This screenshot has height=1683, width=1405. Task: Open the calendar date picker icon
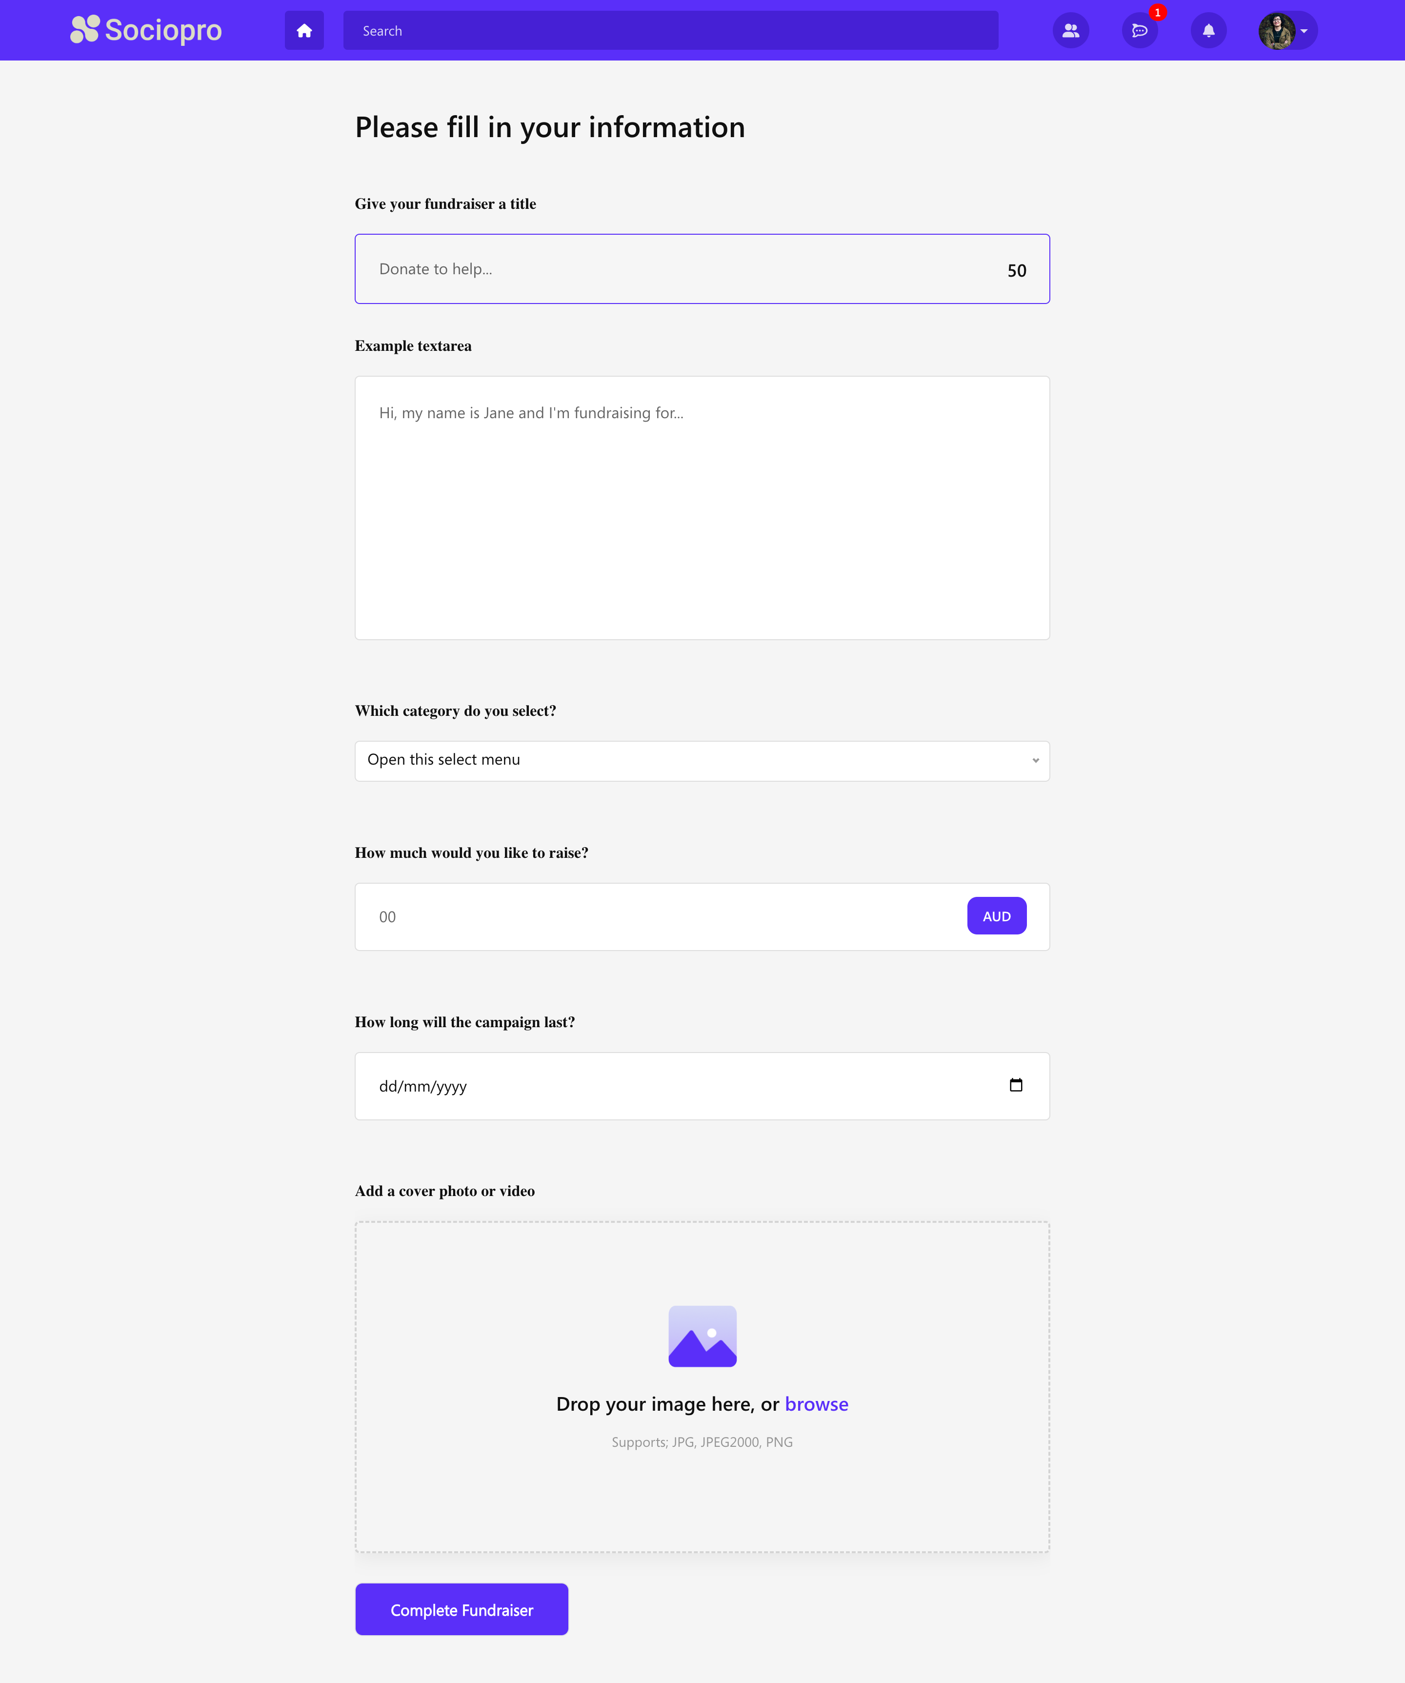coord(1016,1085)
